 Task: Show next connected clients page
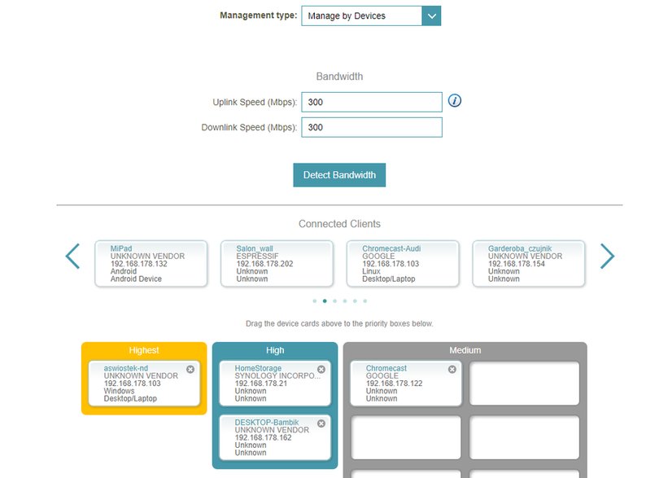pyautogui.click(x=607, y=256)
